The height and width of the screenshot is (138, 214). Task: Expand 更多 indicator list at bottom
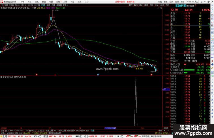point(87,131)
